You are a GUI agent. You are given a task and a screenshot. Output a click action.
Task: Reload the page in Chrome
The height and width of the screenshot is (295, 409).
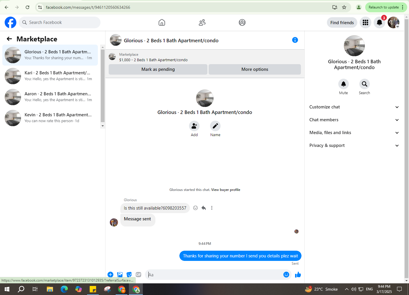pos(27,7)
